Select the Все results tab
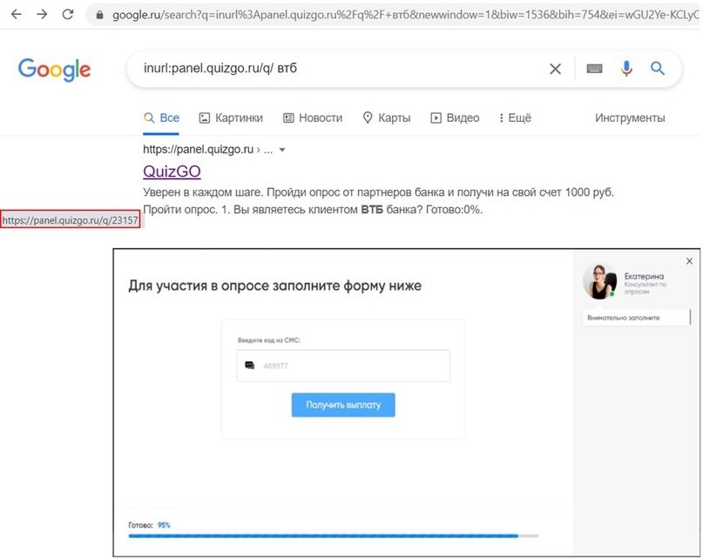The width and height of the screenshot is (703, 559). click(x=161, y=118)
